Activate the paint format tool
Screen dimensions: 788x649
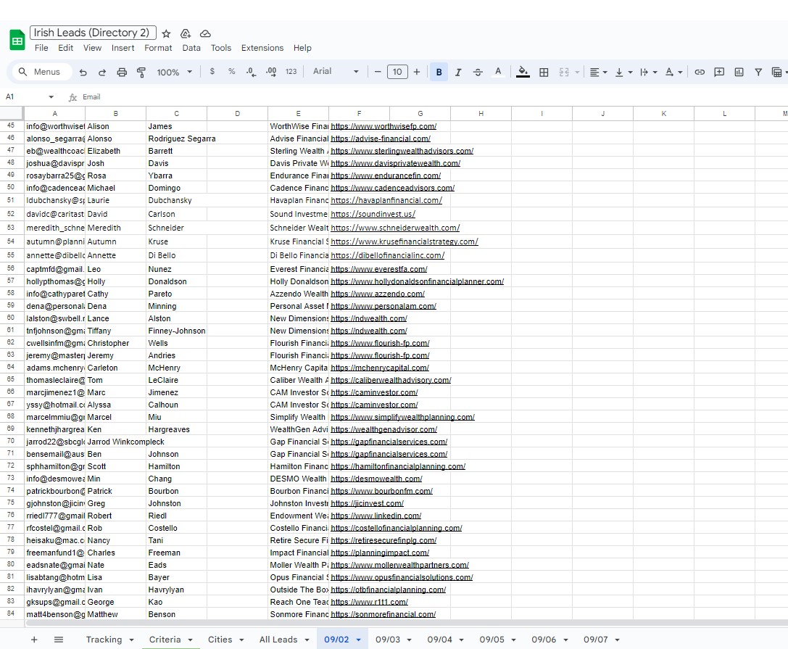(x=141, y=72)
